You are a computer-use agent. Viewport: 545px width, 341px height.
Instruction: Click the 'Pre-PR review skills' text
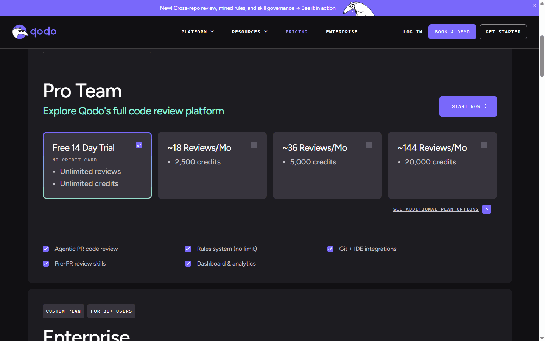point(80,264)
